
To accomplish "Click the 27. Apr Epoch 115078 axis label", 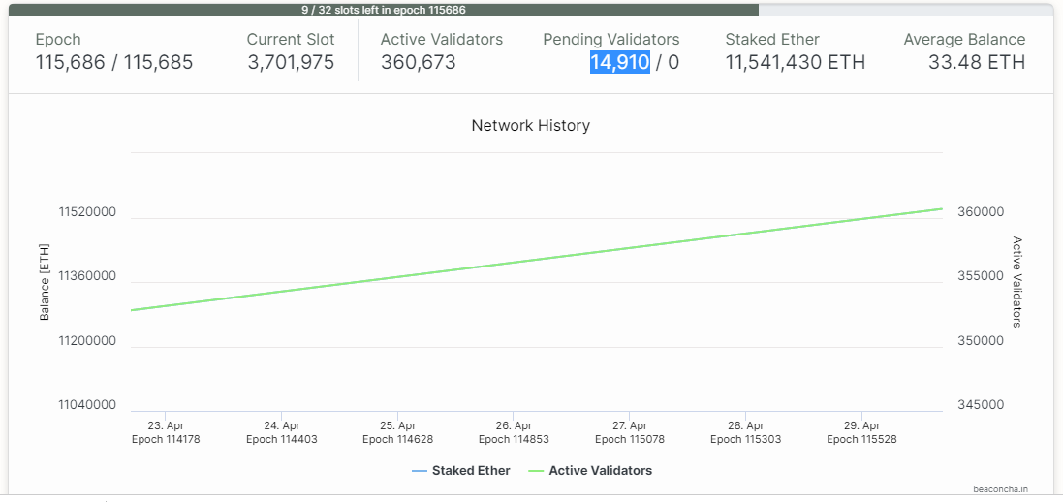I will [x=630, y=432].
